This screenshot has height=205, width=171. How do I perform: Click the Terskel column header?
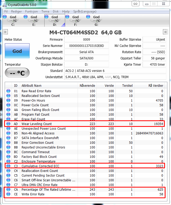[125, 86]
